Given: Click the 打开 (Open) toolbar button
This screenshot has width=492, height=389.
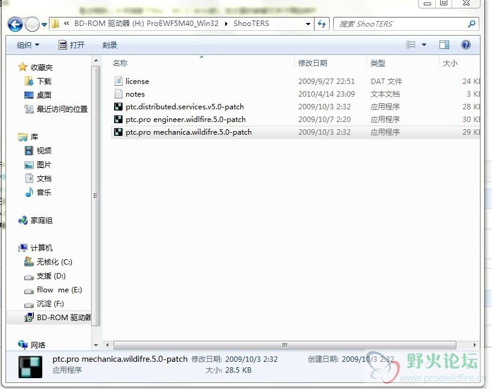Looking at the screenshot, I should click(72, 45).
